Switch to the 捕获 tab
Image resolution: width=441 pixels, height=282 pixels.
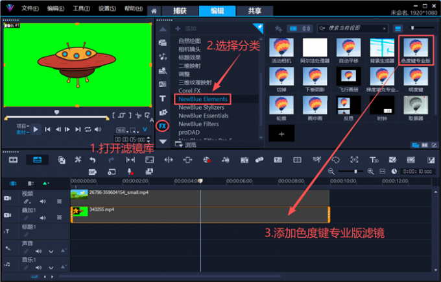[180, 11]
